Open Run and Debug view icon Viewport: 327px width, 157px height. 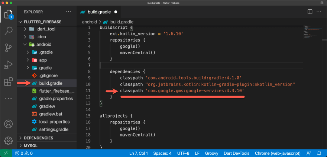click(x=8, y=65)
